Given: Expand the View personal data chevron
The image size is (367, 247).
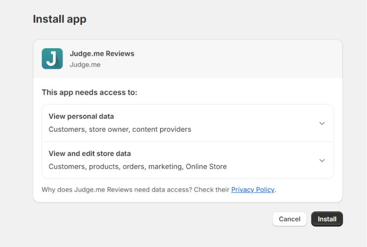Looking at the screenshot, I should point(322,123).
